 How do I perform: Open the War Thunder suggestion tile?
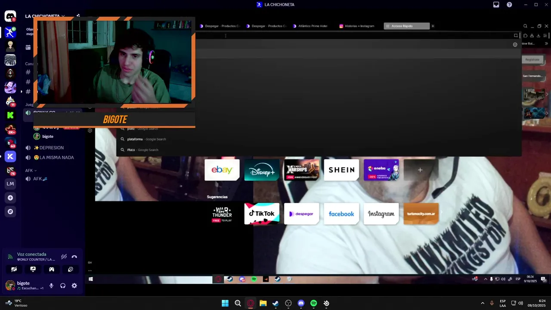click(x=222, y=214)
